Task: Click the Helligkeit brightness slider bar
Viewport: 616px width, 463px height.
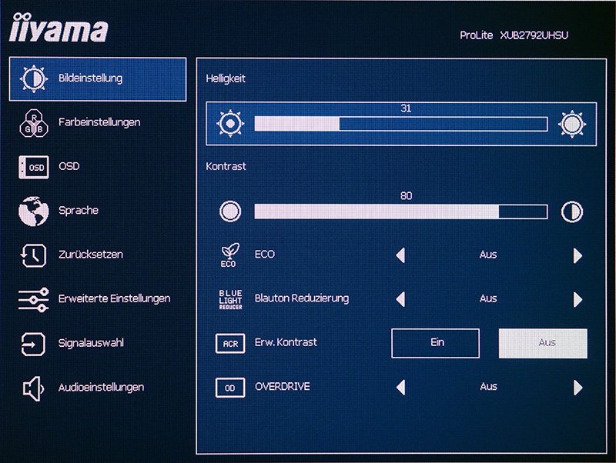Action: (x=401, y=124)
